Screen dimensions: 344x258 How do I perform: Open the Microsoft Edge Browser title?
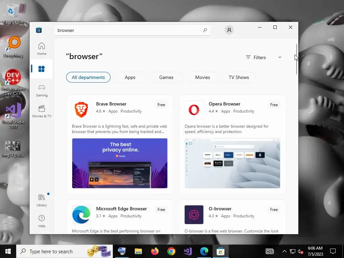[x=121, y=209]
